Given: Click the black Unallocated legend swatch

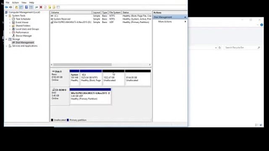Looking at the screenshot, I should pyautogui.click(x=52, y=120).
